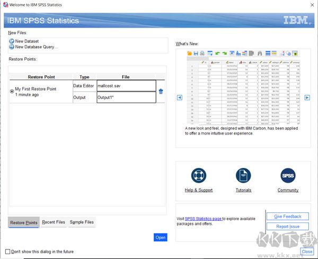Viewport: 318px width, 259px height.
Task: Click the blue Open button
Action: [160, 237]
